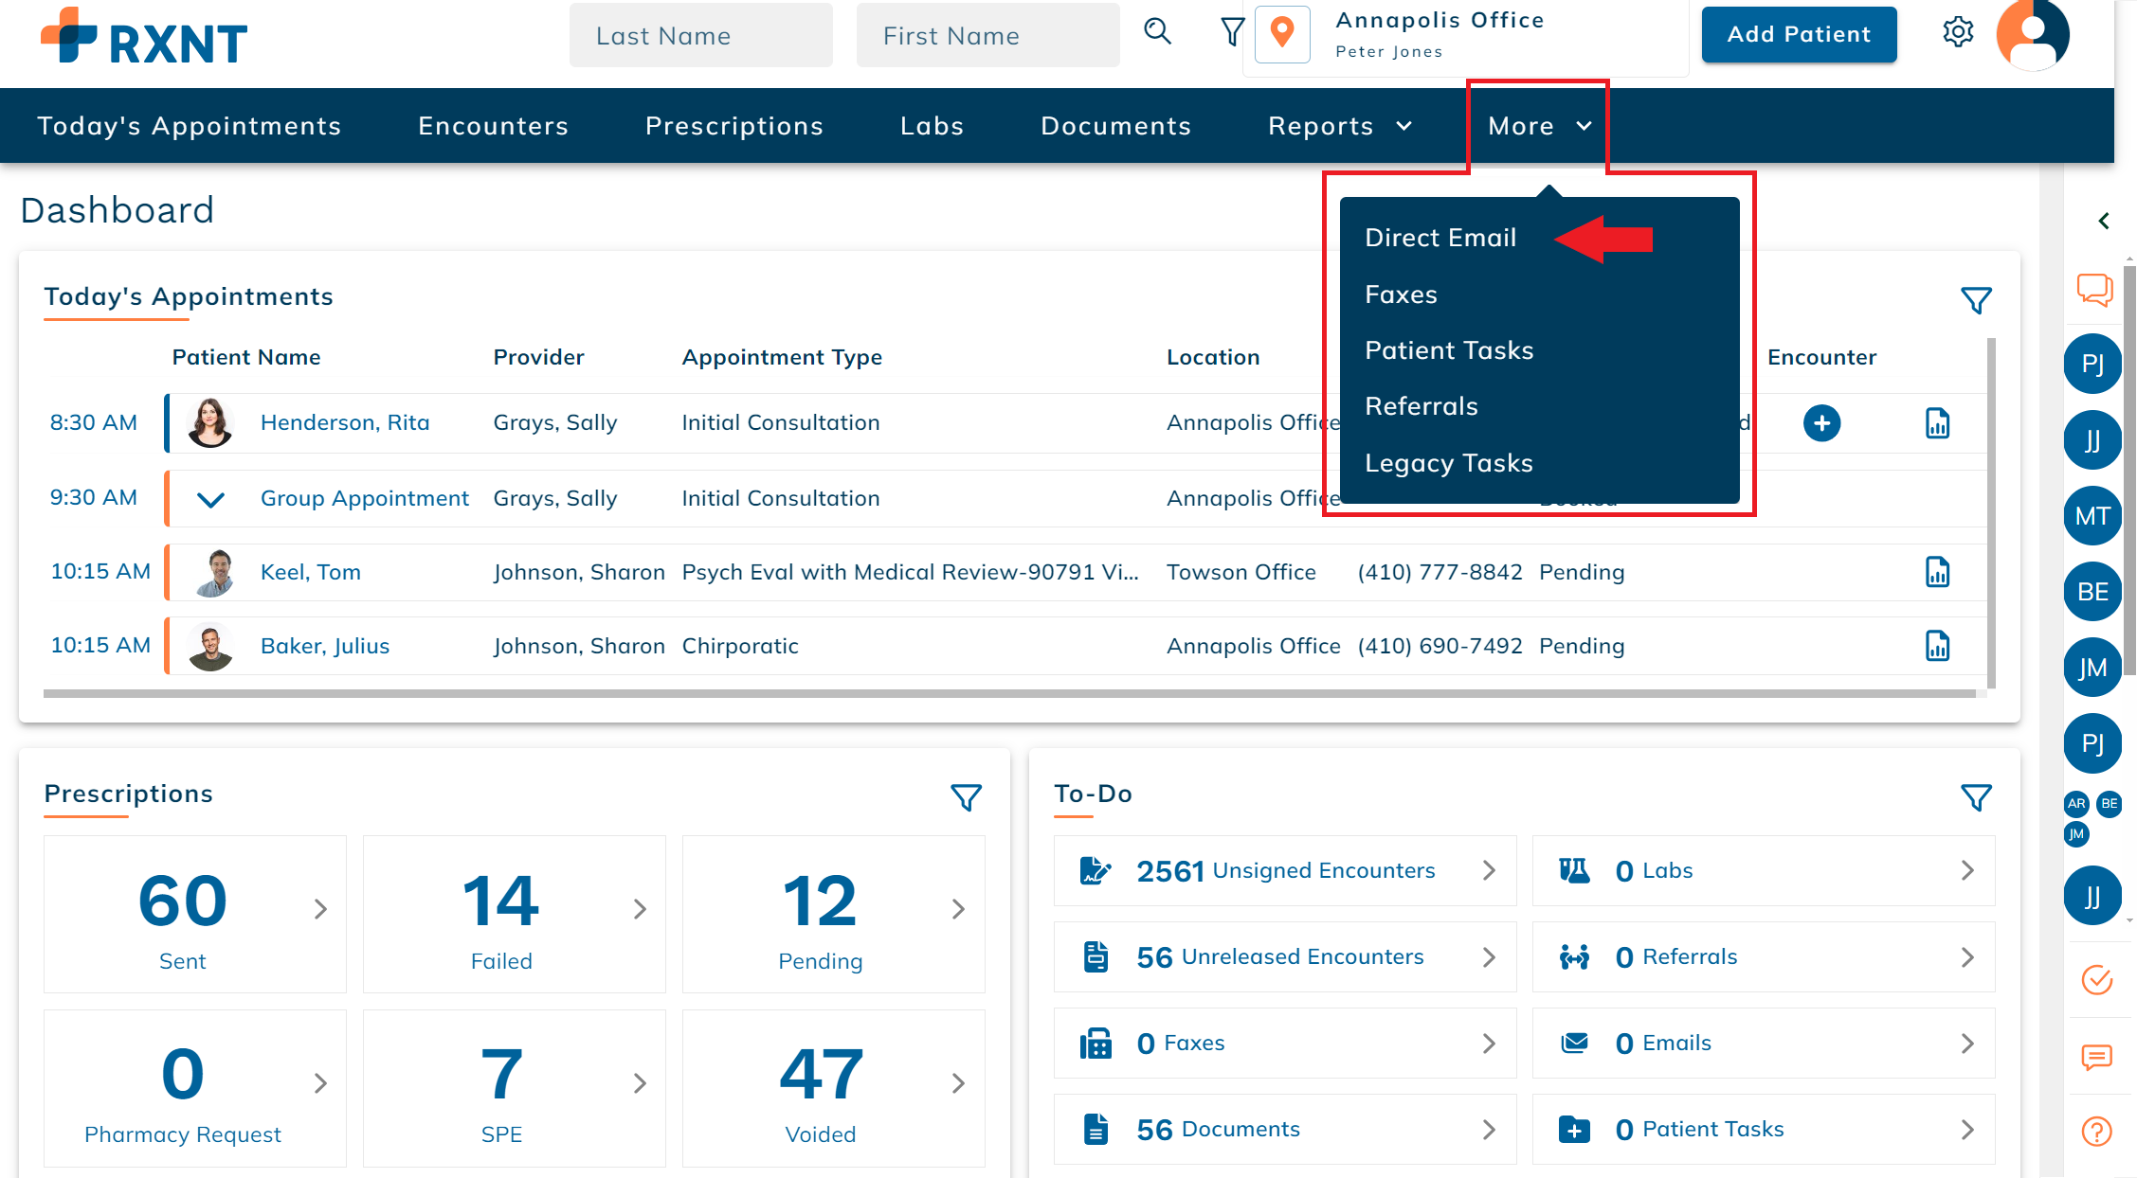Open report document icon for Henderson, Rita
The width and height of the screenshot is (2137, 1178).
click(1937, 423)
